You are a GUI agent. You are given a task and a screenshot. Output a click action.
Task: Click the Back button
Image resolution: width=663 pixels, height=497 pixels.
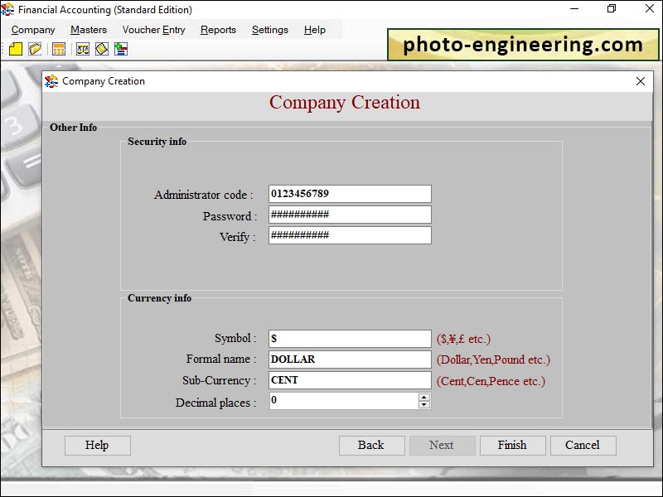[371, 445]
